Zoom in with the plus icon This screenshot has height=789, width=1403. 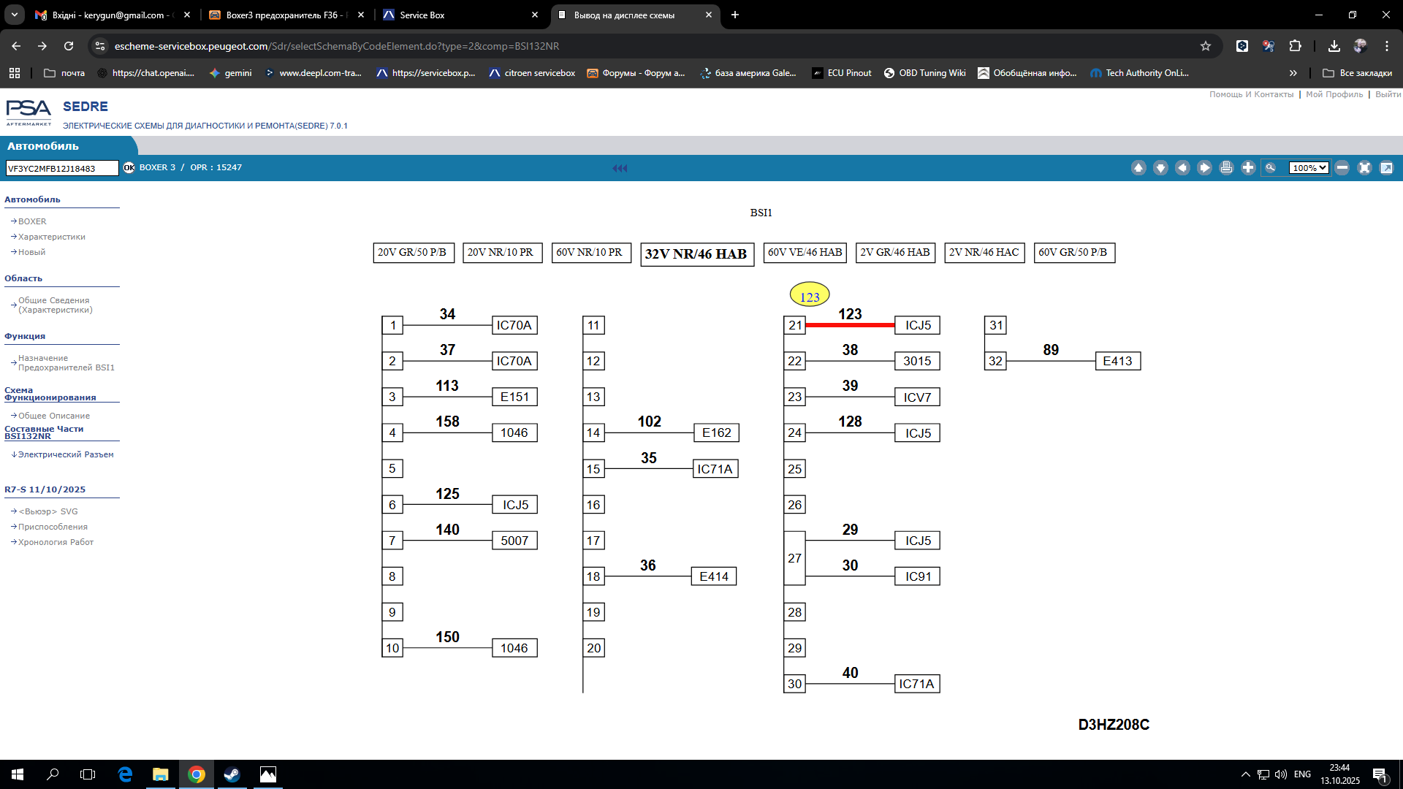click(x=1248, y=168)
